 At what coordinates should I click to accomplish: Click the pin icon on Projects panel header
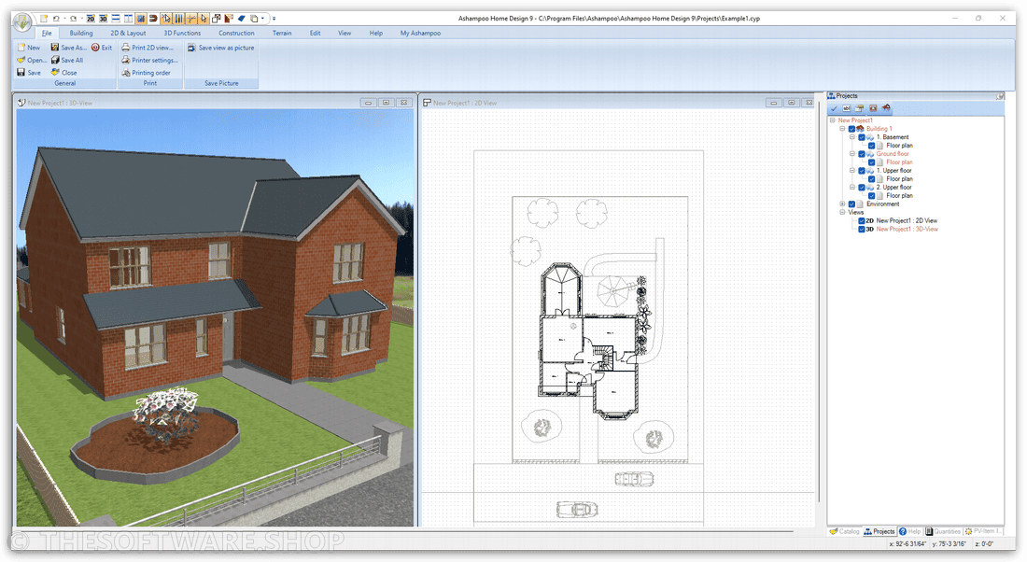pyautogui.click(x=1000, y=95)
